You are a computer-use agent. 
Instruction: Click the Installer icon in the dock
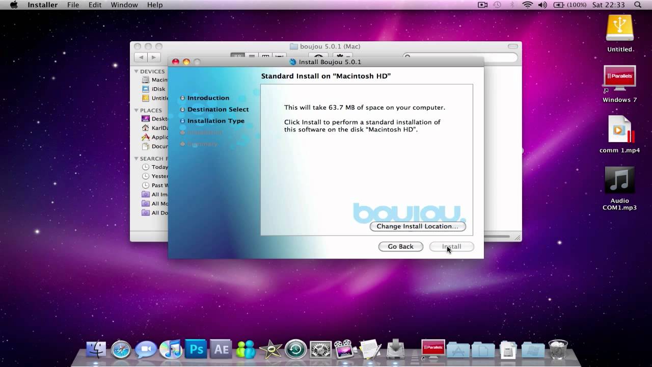396,349
